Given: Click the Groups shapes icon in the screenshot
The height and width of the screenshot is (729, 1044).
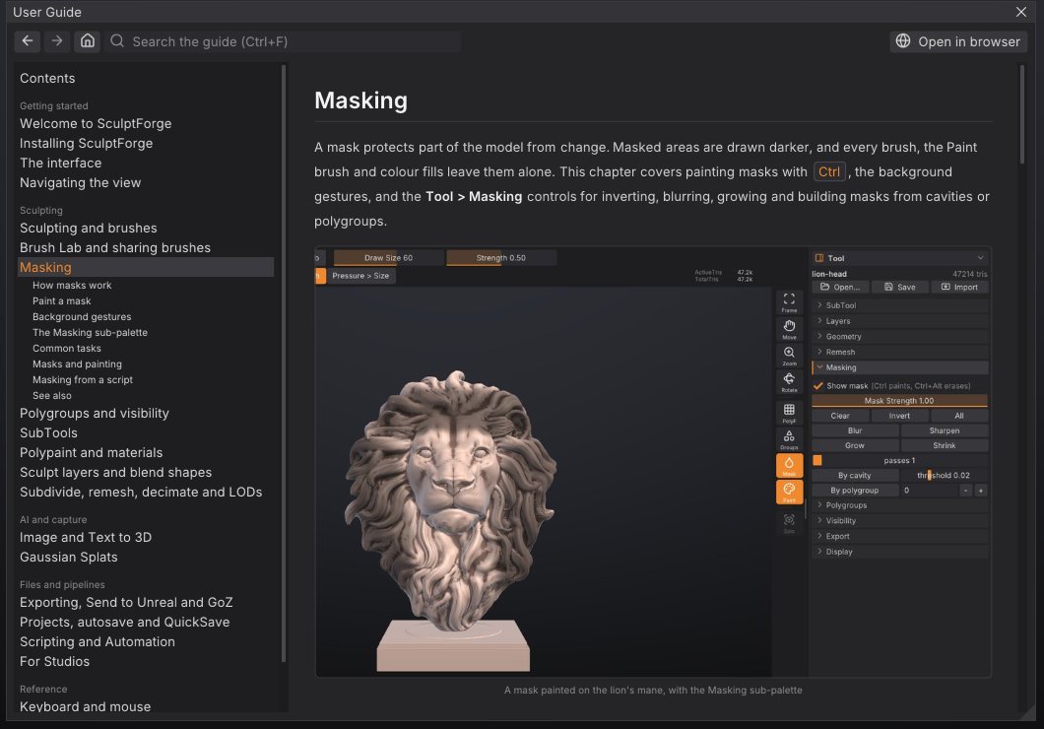Looking at the screenshot, I should (789, 439).
